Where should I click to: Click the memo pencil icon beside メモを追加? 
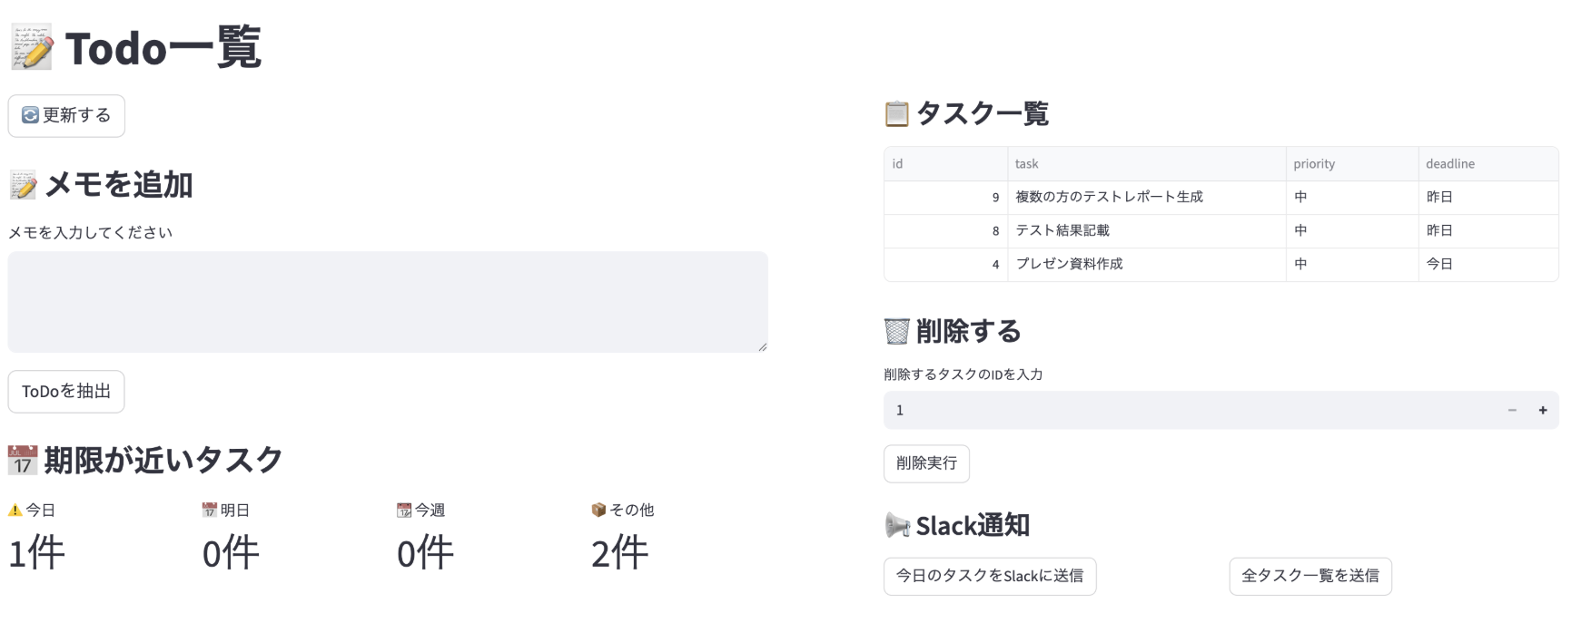click(23, 185)
